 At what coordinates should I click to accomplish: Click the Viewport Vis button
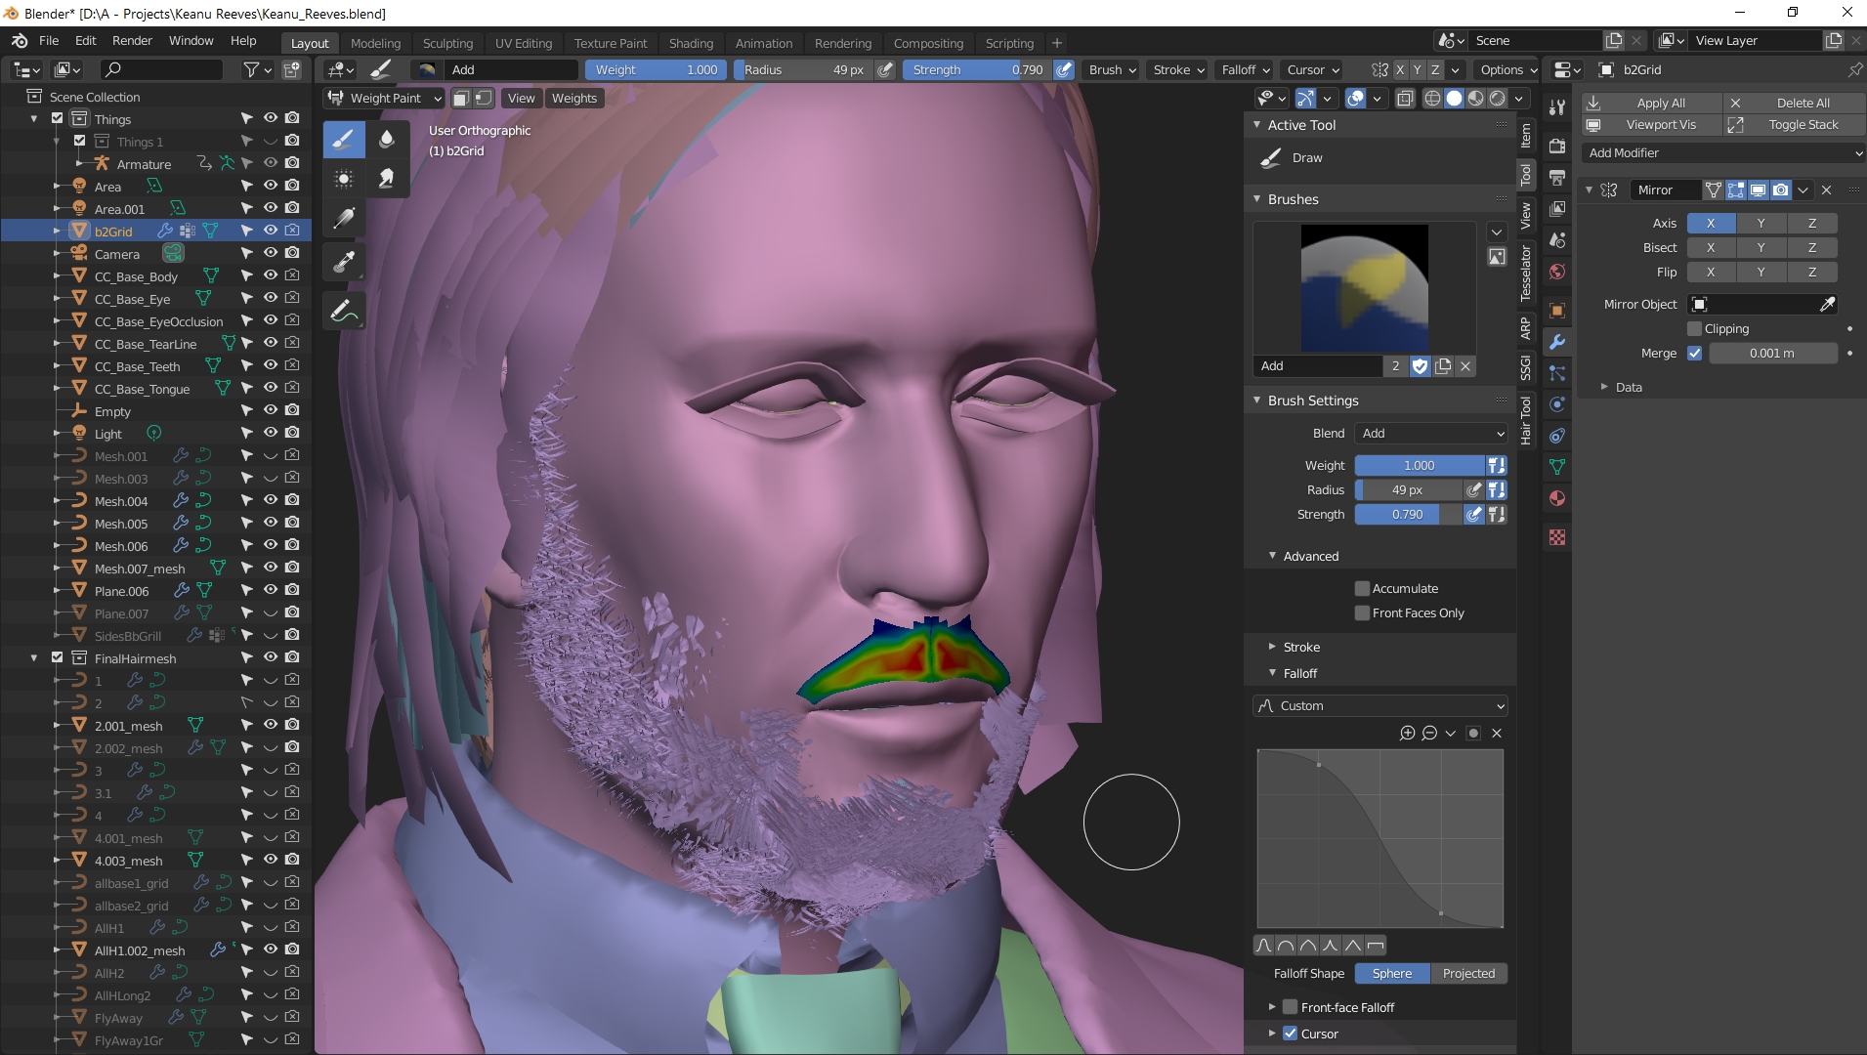[1651, 125]
